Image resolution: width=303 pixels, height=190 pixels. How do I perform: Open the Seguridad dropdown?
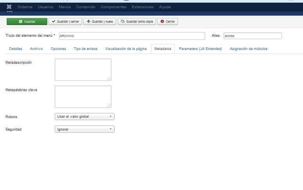(84, 129)
